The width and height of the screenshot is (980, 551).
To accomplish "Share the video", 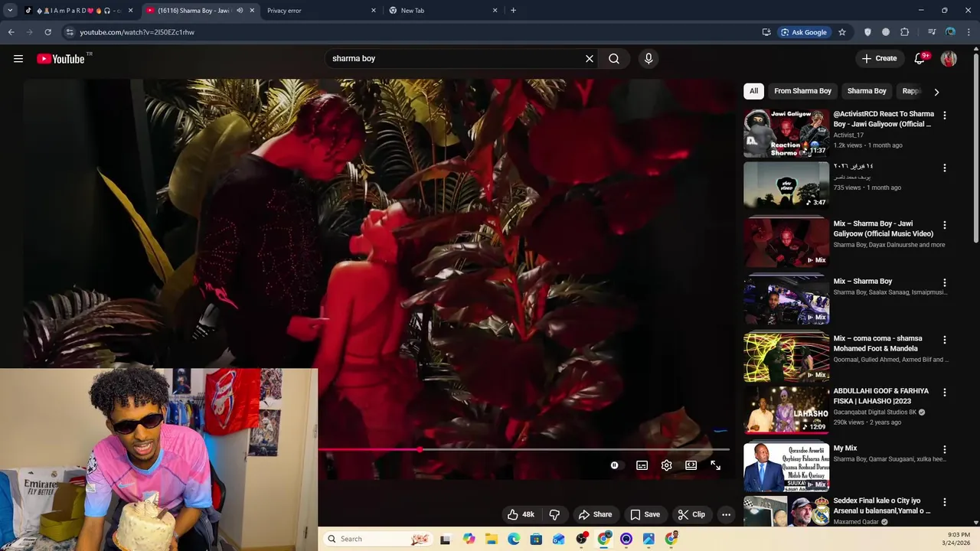I will [x=595, y=514].
